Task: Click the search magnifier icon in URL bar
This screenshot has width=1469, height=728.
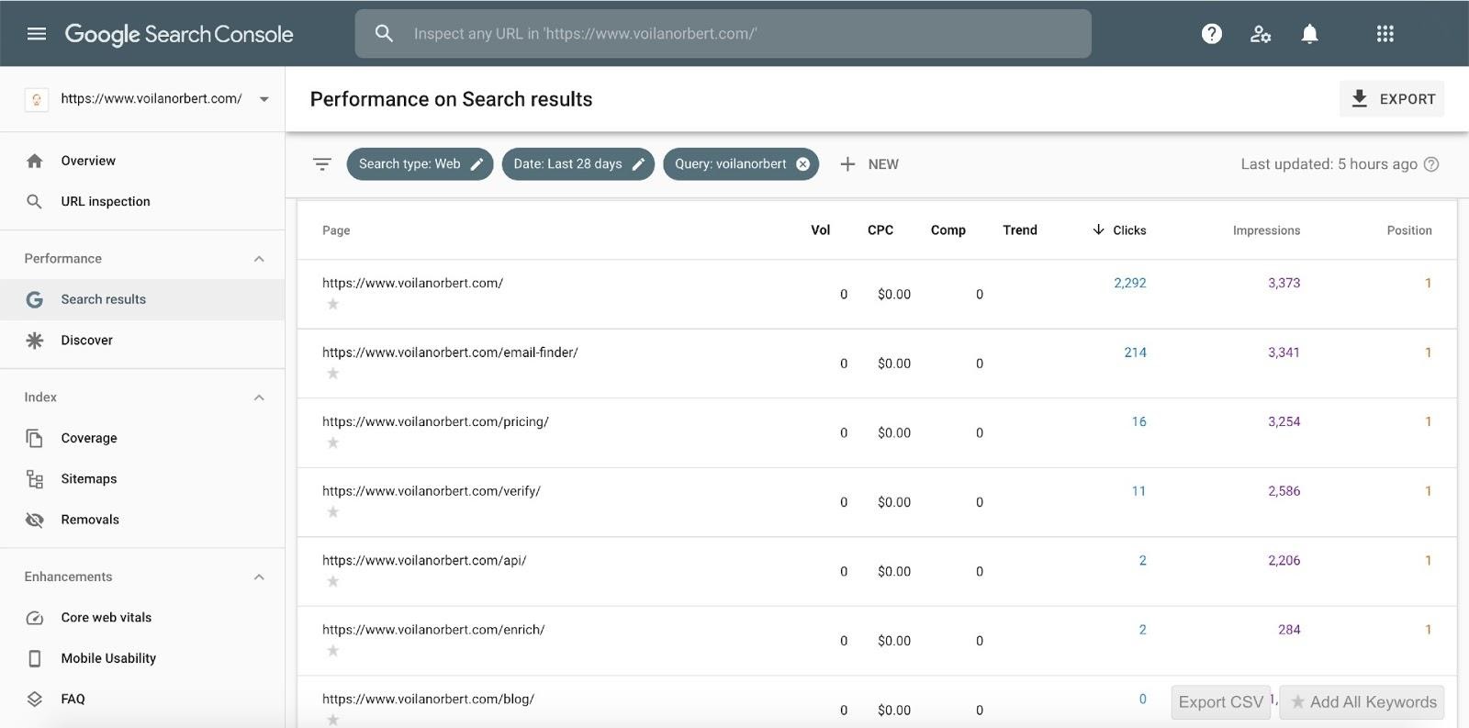Action: click(x=384, y=34)
